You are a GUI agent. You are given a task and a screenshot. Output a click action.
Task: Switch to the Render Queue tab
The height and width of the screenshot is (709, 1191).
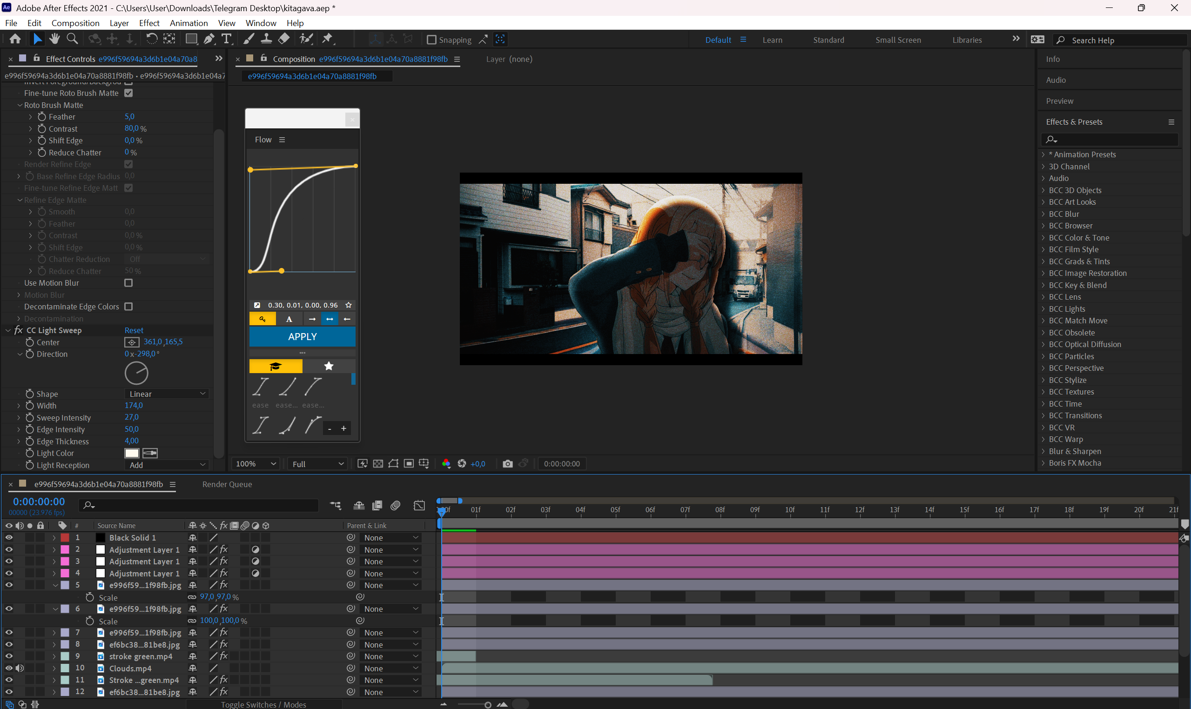[x=227, y=484]
